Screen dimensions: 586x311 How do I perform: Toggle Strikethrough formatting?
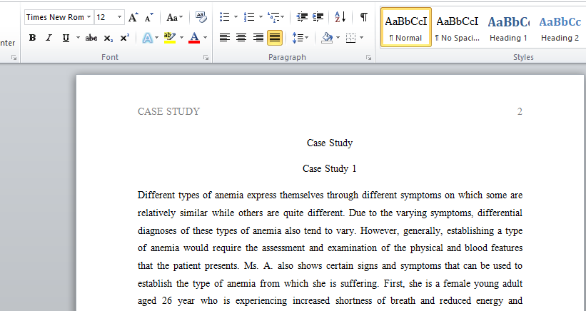pyautogui.click(x=91, y=38)
